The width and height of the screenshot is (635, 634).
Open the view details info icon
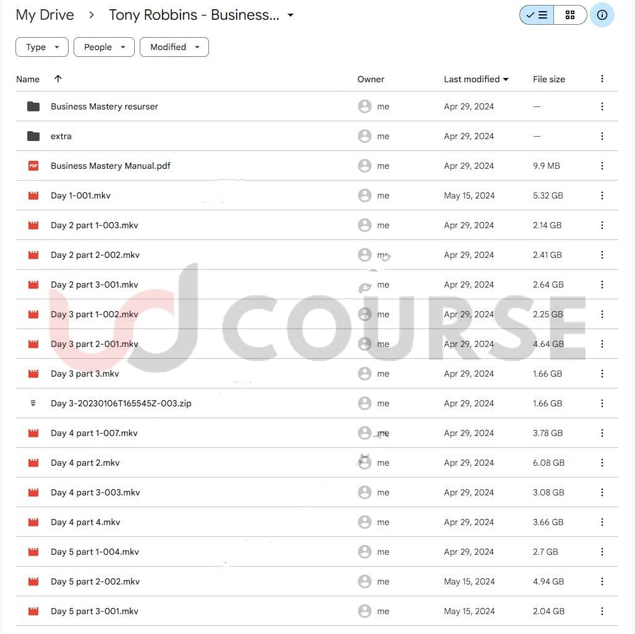[602, 15]
